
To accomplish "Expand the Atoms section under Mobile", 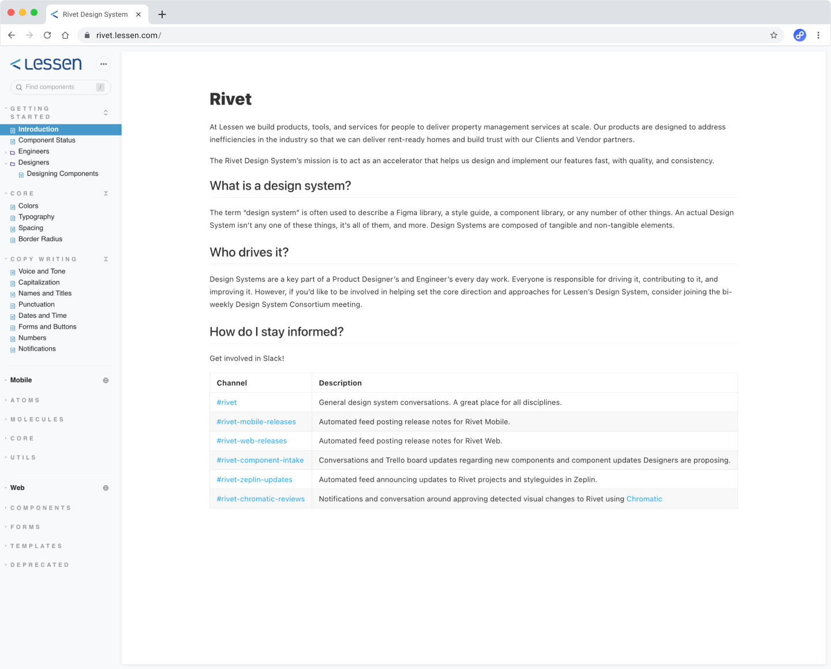I will click(x=25, y=400).
